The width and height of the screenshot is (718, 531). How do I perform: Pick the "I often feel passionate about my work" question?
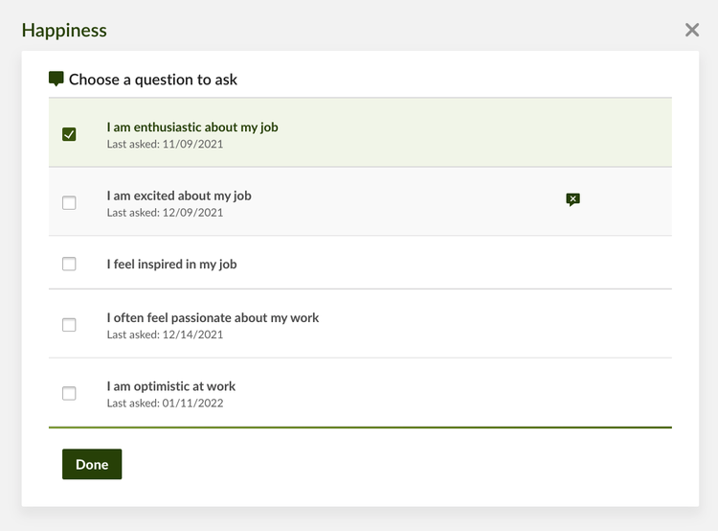(x=213, y=318)
